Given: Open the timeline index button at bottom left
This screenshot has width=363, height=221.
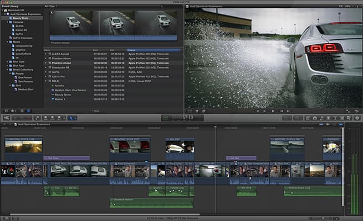Looking at the screenshot, I should [x=7, y=218].
